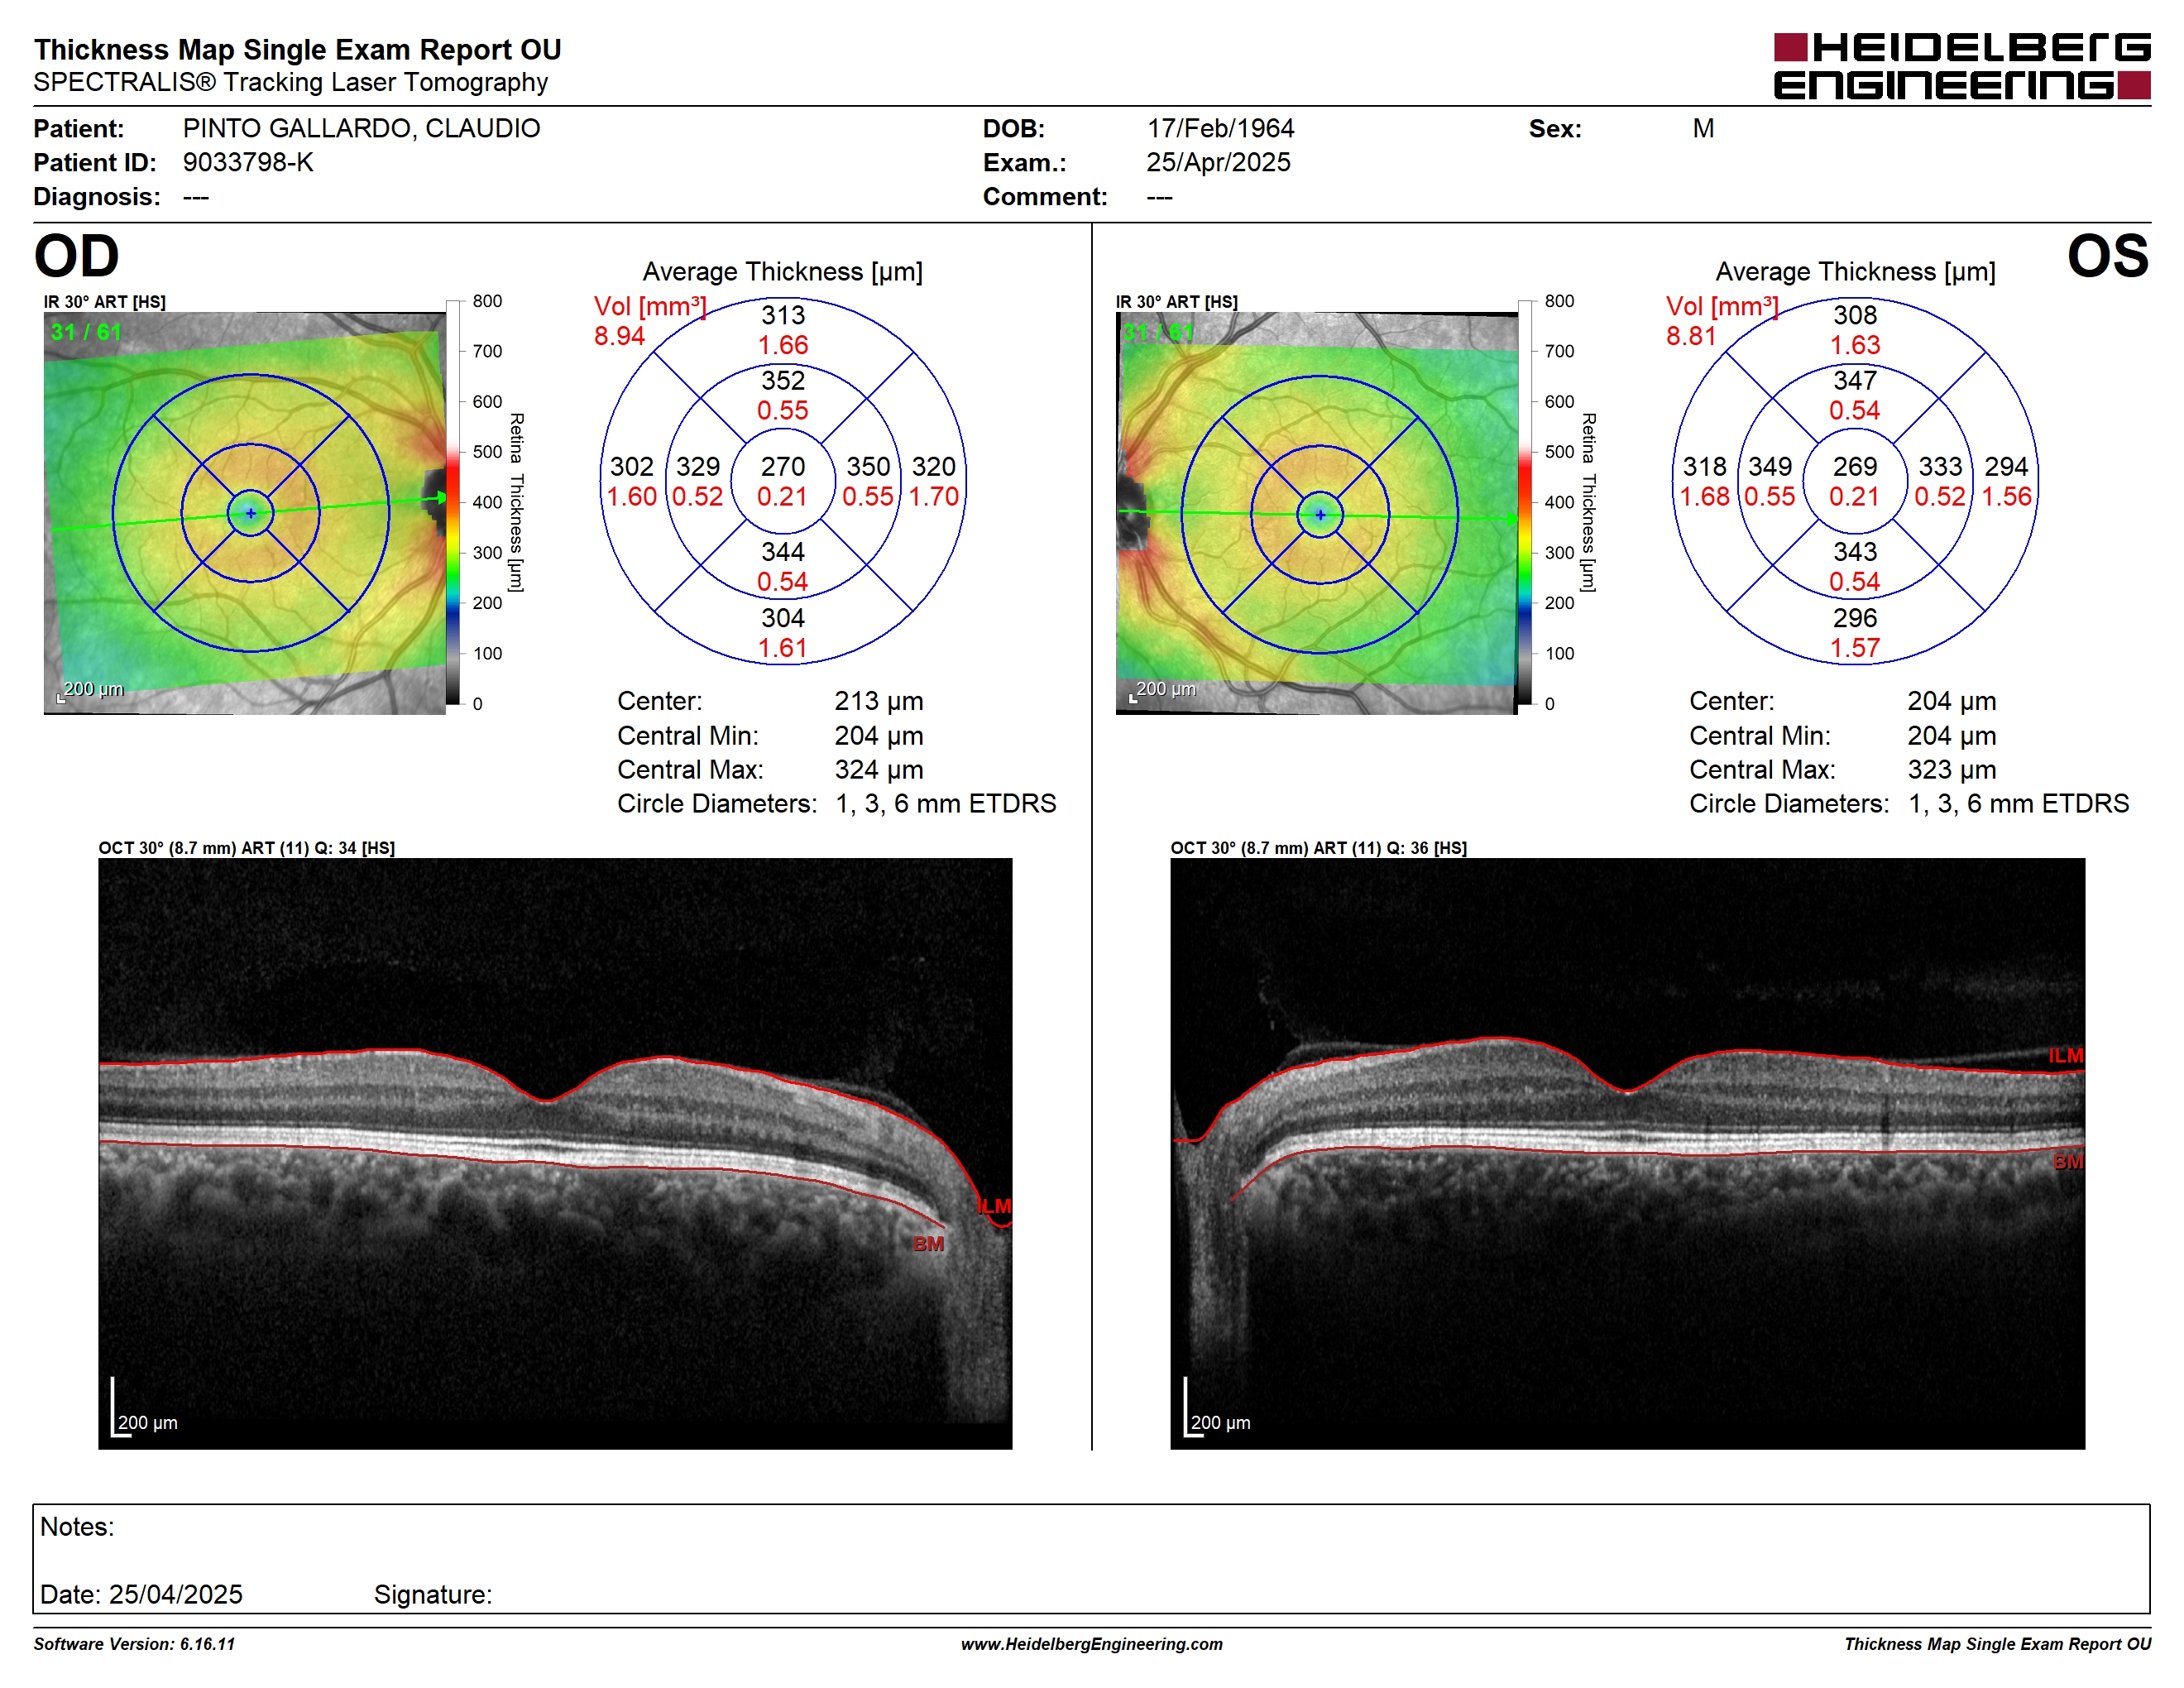Click the green '31 / 61' counter on OD map

(86, 332)
